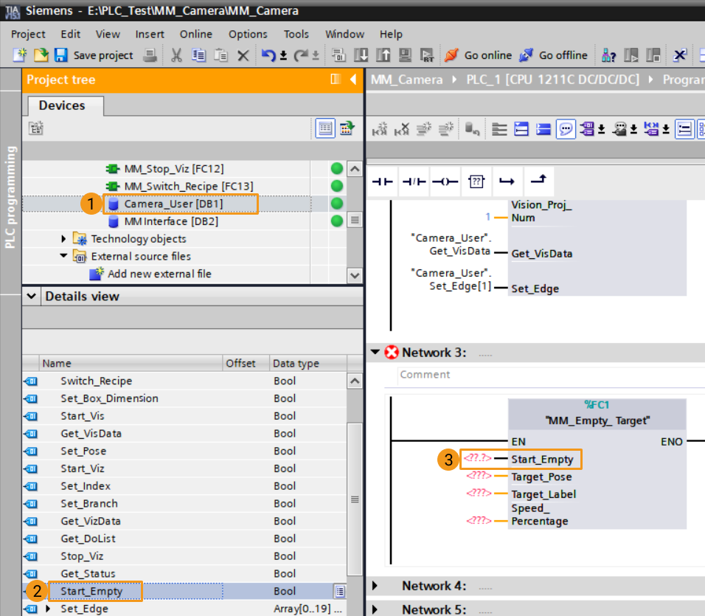This screenshot has height=616, width=705.
Task: Click the Delete X icon in toolbar
Action: tap(243, 55)
